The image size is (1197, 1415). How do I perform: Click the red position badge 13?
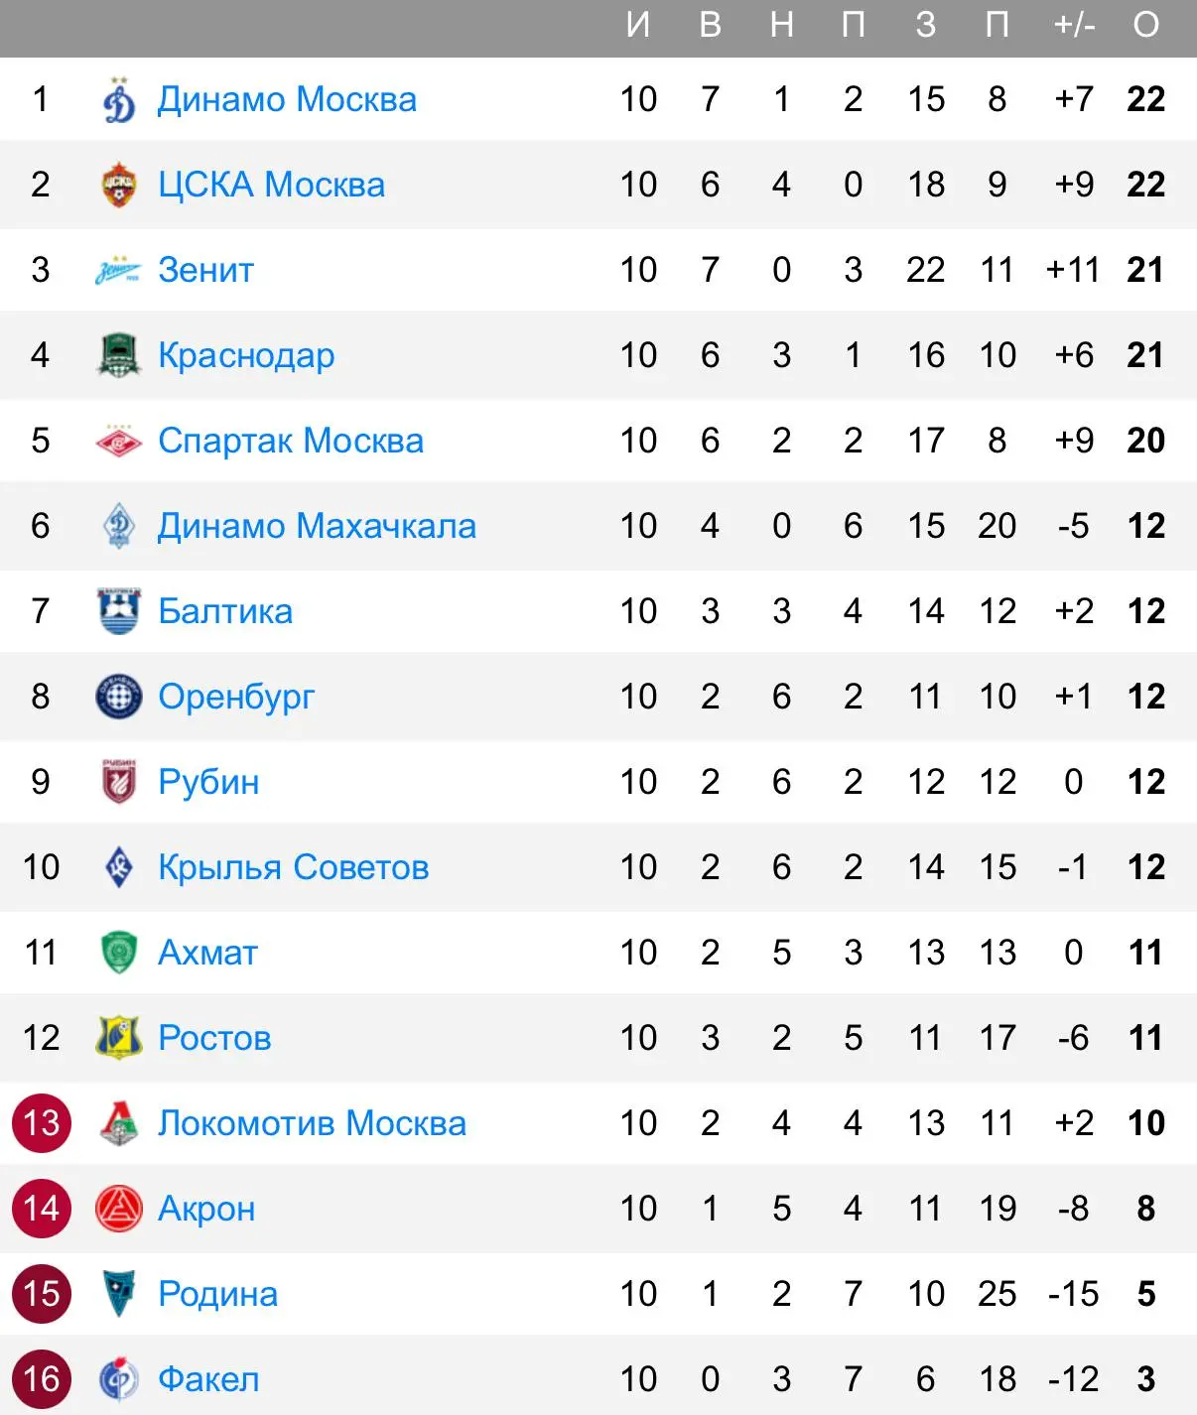[x=42, y=1123]
